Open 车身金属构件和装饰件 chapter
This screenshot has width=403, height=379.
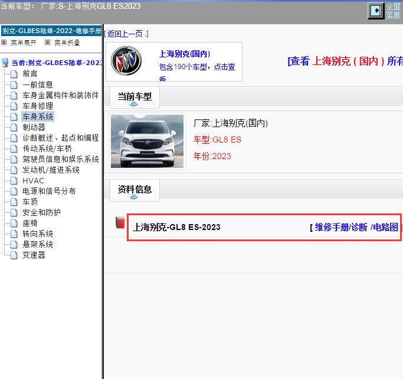[61, 95]
